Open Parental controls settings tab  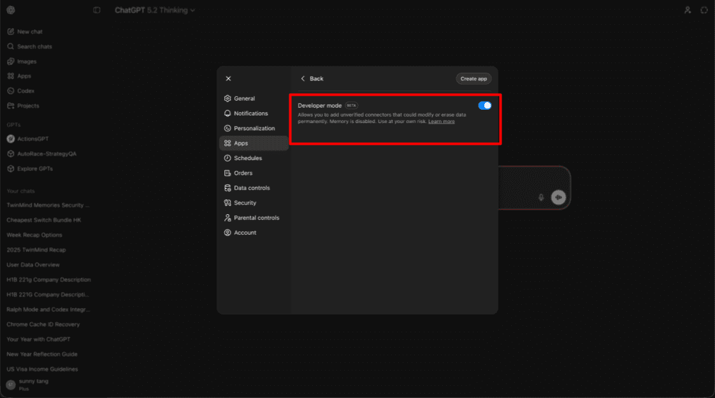point(254,217)
